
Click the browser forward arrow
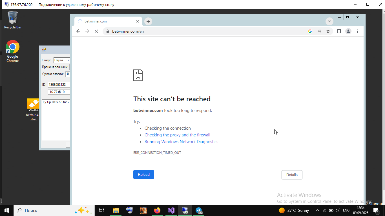[87, 31]
